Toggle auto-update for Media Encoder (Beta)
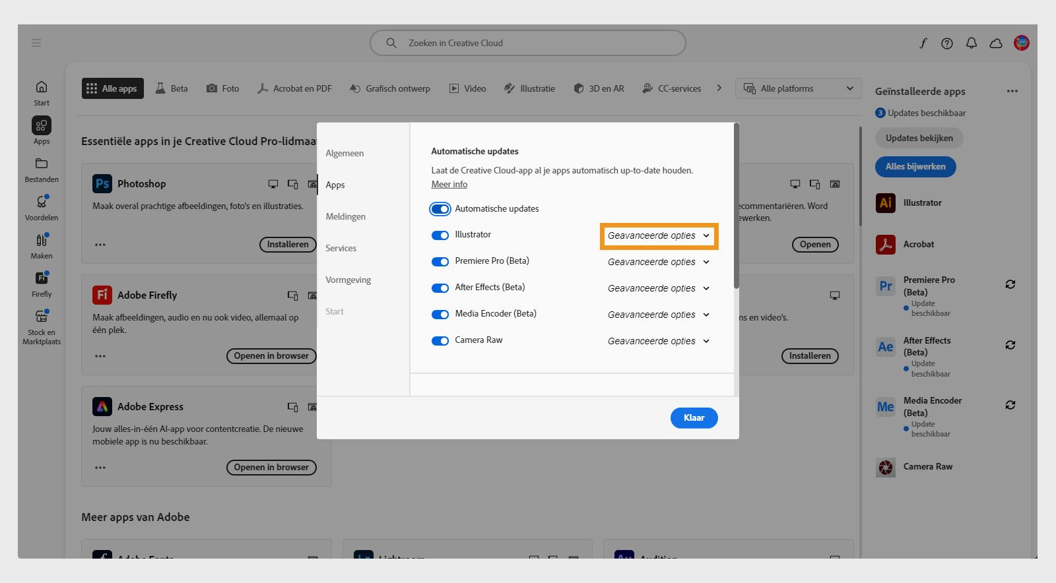The height and width of the screenshot is (583, 1056). point(440,315)
